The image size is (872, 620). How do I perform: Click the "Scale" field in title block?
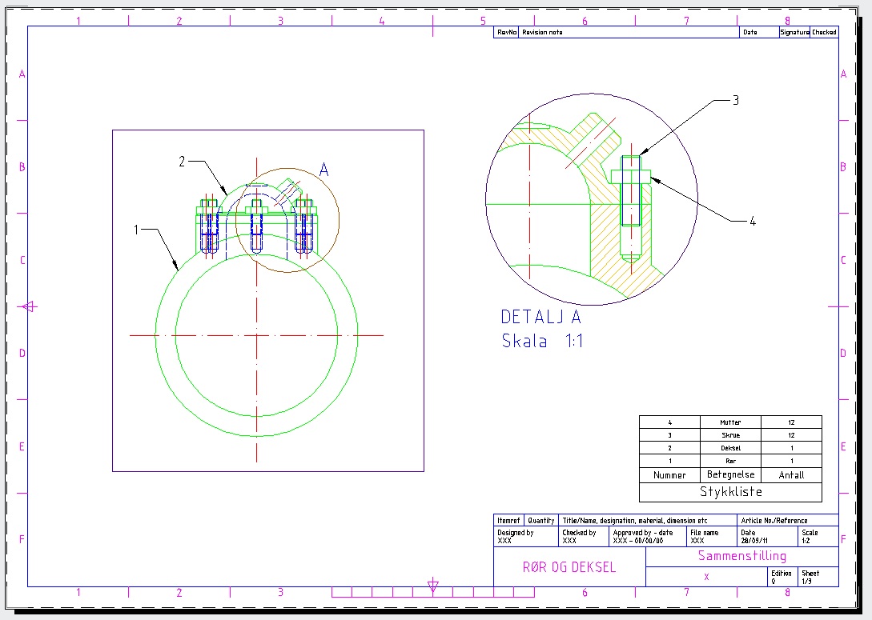click(818, 536)
